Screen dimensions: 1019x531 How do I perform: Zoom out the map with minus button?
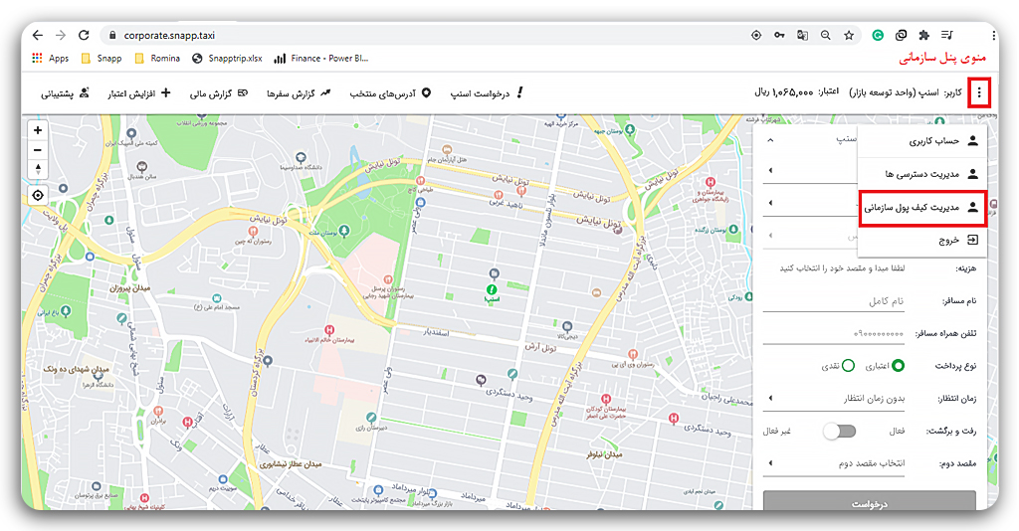[x=38, y=150]
